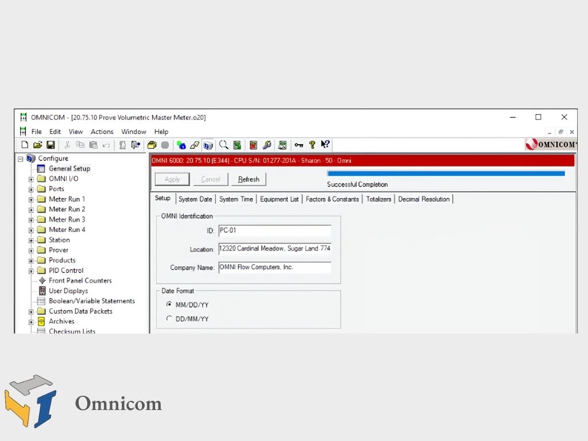Screen dimensions: 588x441
Task: Select the DD/MM/YY date format
Action: coord(169,319)
